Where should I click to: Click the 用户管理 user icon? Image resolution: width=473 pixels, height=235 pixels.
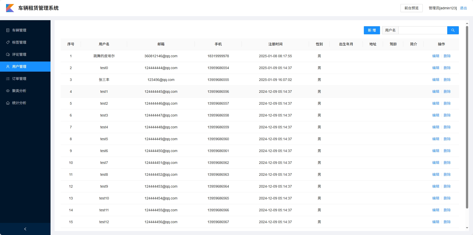[8, 67]
